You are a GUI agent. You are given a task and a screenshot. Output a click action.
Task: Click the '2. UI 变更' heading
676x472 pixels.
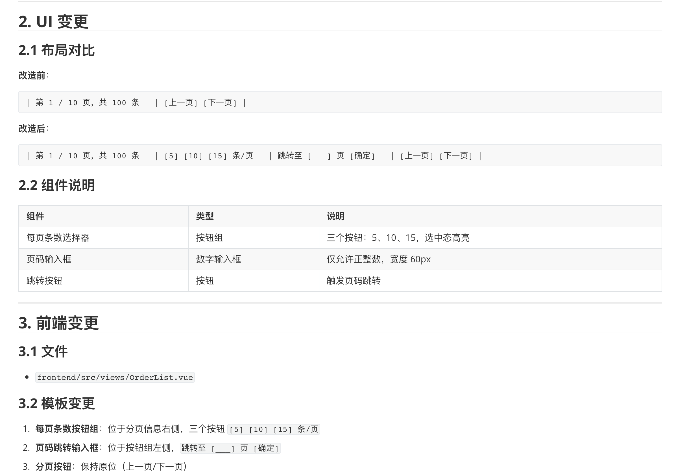(x=53, y=21)
